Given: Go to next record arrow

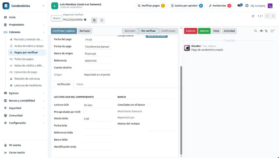Looking at the screenshot, I should click(273, 16).
